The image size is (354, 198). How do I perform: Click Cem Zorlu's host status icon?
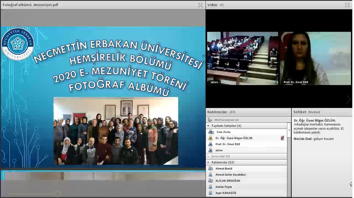coord(211,132)
